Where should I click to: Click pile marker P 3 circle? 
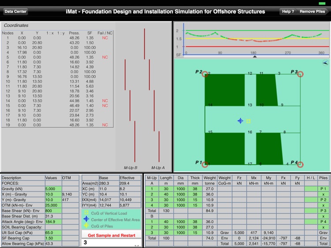[300, 74]
